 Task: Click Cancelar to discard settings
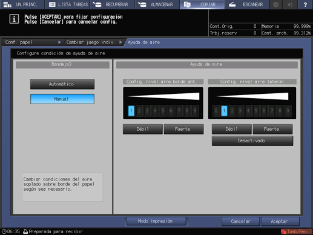coord(240,222)
